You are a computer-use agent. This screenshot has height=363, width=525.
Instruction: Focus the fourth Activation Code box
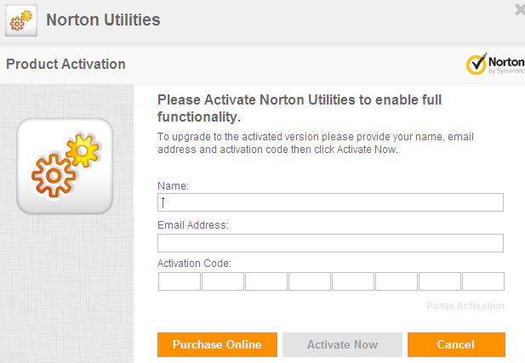click(310, 281)
